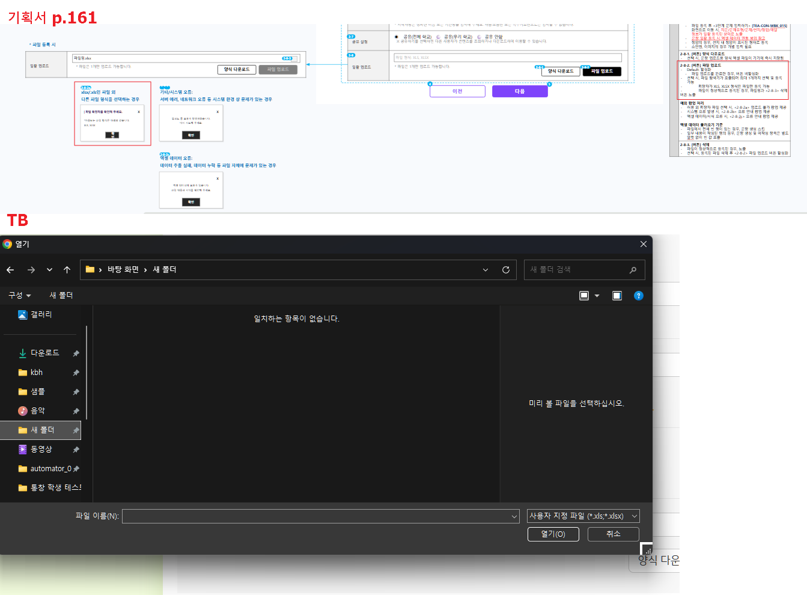The width and height of the screenshot is (807, 595).
Task: Expand the chevron between 바탕 화면 and 새 폴더
Action: 145,270
